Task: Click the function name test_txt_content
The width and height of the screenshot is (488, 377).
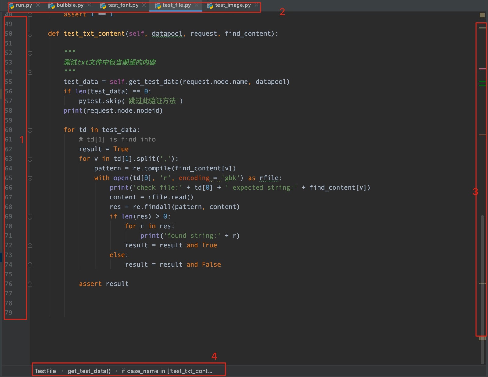Action: (x=94, y=34)
